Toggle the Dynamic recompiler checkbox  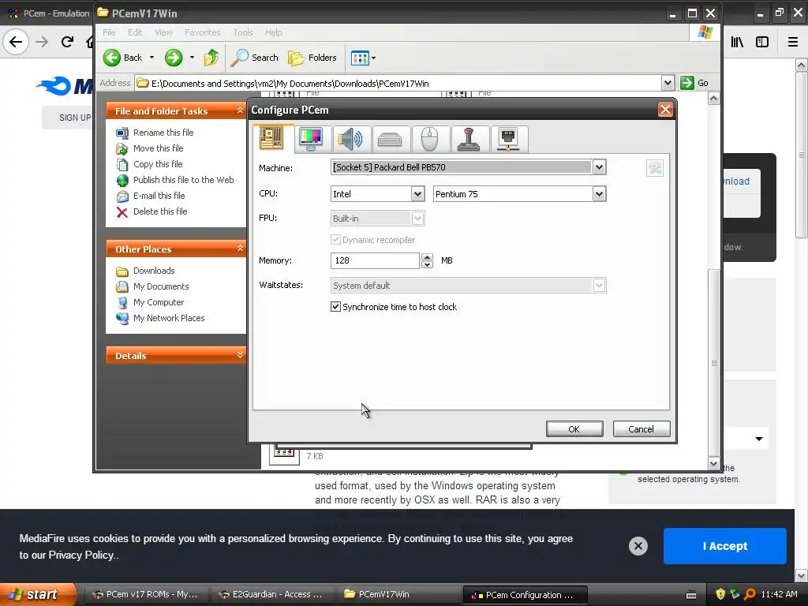[335, 240]
